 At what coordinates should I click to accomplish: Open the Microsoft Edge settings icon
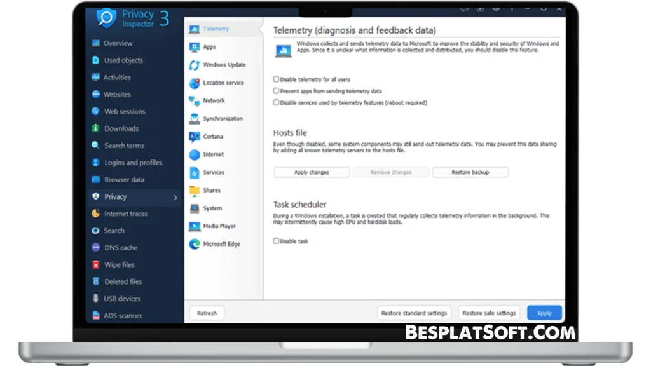pyautogui.click(x=194, y=244)
